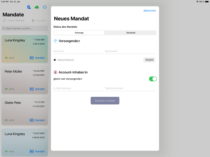Open the Luna Kingsley card born 02.07.2002
The height and width of the screenshot is (157, 210).
click(x=25, y=143)
